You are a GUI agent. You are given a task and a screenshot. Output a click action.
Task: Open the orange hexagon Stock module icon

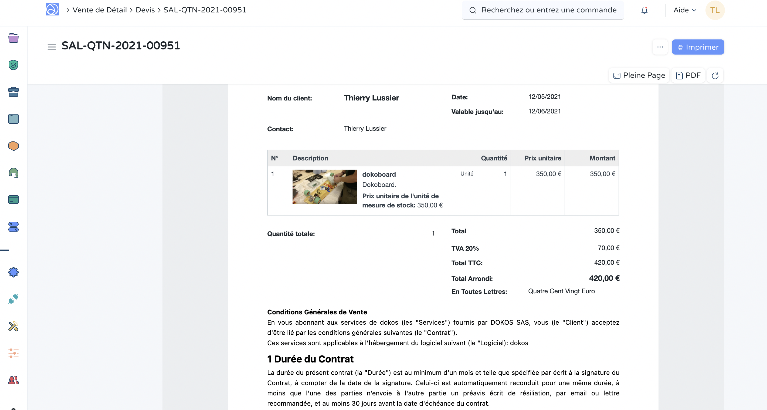(13, 146)
